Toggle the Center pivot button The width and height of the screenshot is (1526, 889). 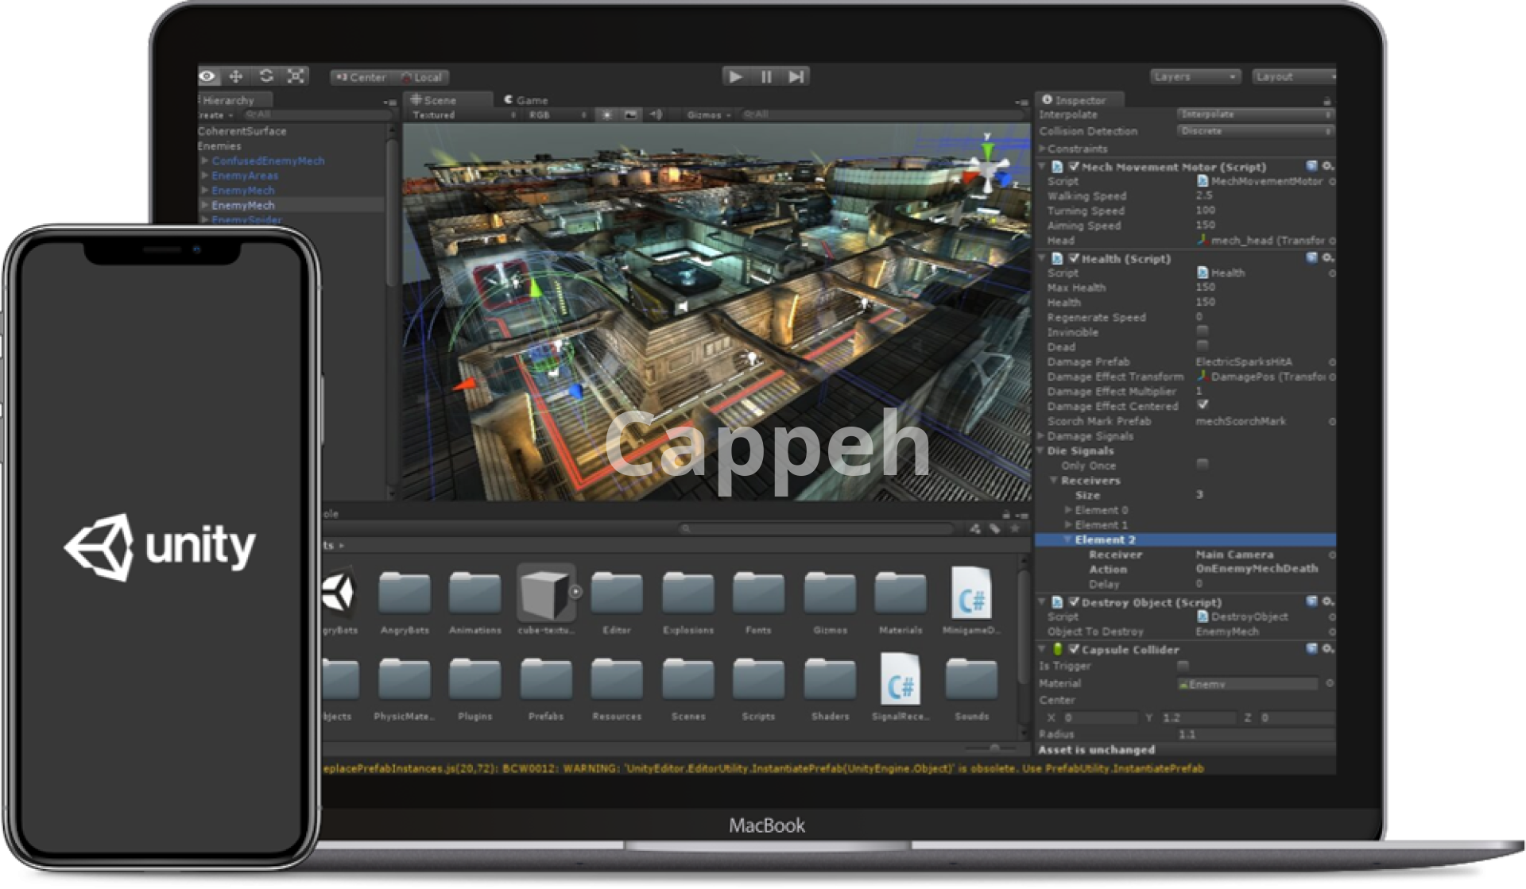[x=361, y=77]
